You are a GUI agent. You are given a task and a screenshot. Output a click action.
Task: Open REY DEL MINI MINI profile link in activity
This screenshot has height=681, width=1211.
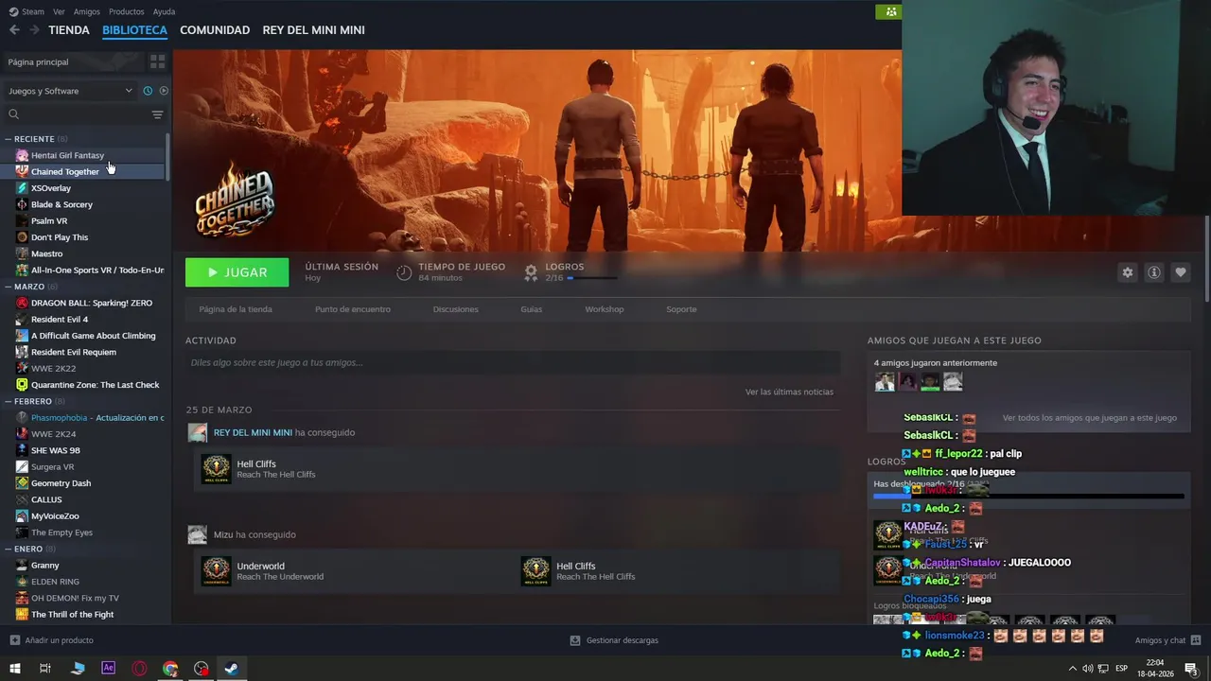pyautogui.click(x=253, y=432)
